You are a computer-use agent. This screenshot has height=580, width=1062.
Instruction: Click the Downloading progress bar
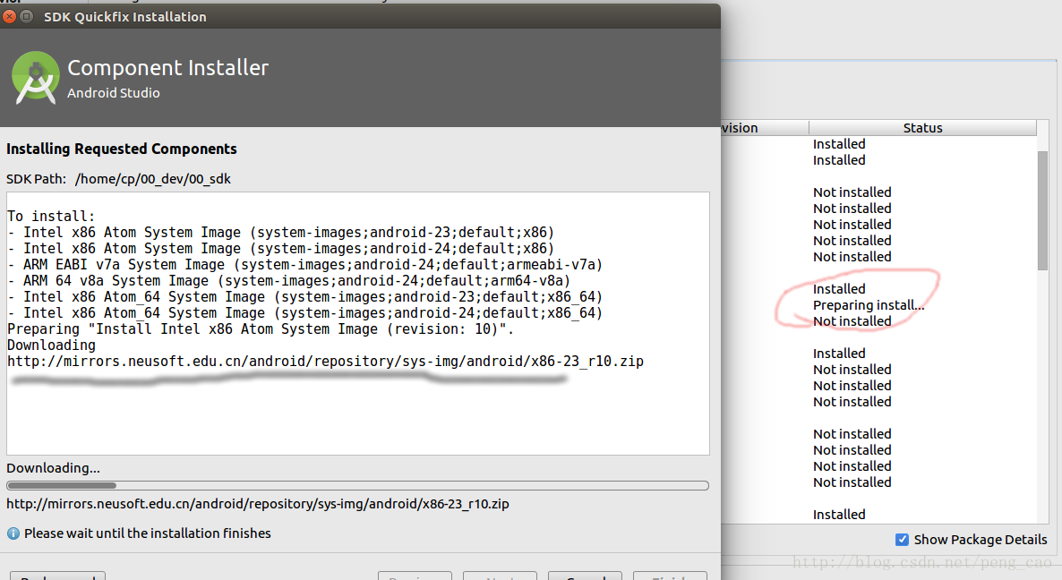357,485
